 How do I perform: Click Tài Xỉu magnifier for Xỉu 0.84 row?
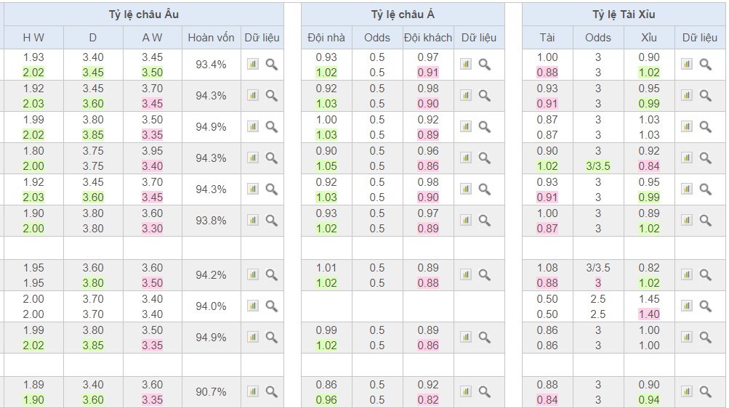[x=705, y=158]
